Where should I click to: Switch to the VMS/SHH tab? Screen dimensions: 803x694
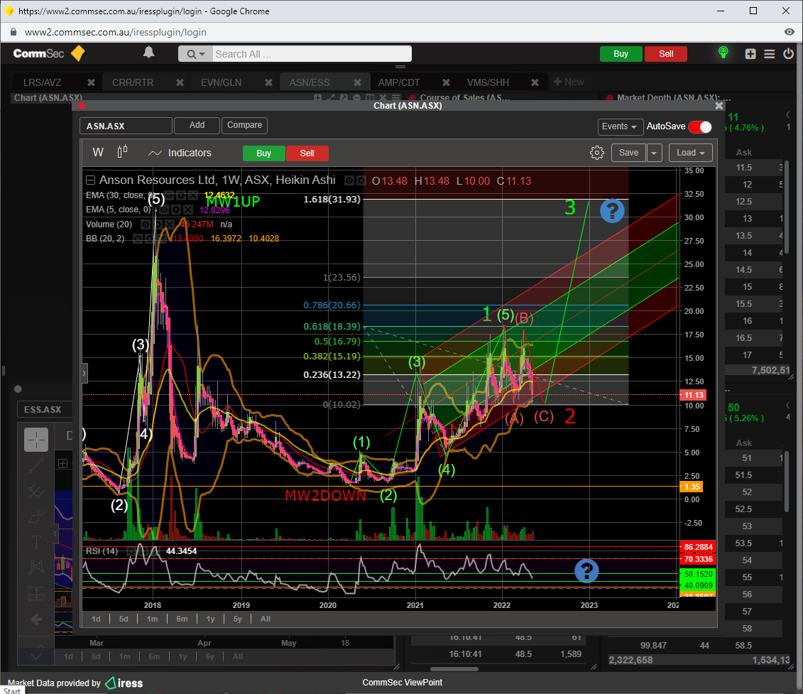tap(488, 82)
